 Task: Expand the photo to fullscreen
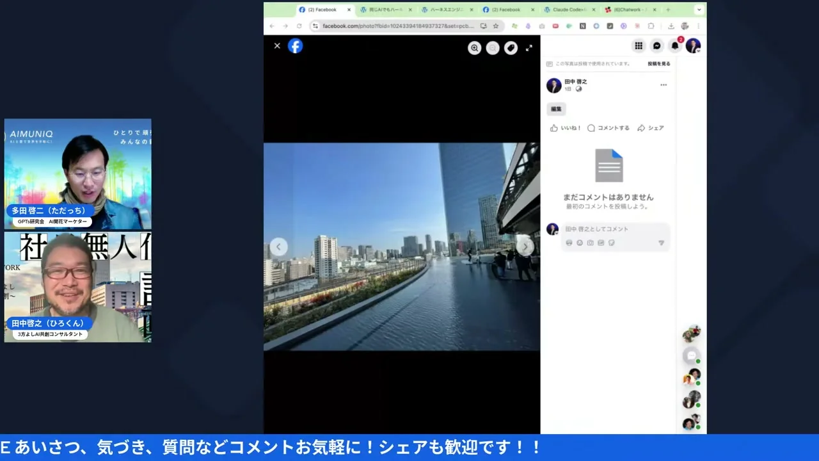point(529,48)
